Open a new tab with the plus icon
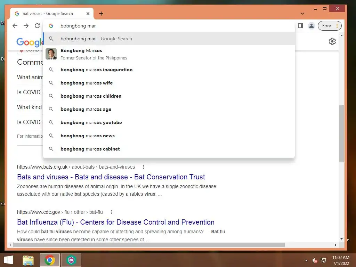The image size is (356, 267). click(101, 14)
